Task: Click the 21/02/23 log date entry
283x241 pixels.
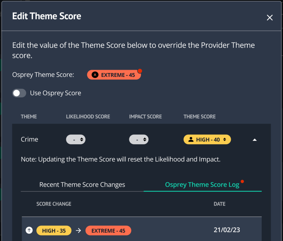Action: (227, 230)
